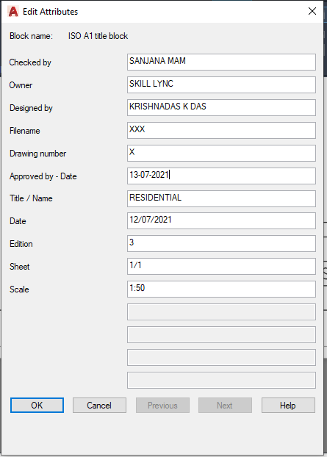
Task: Click the Approved by - Date field
Action: coord(221,176)
